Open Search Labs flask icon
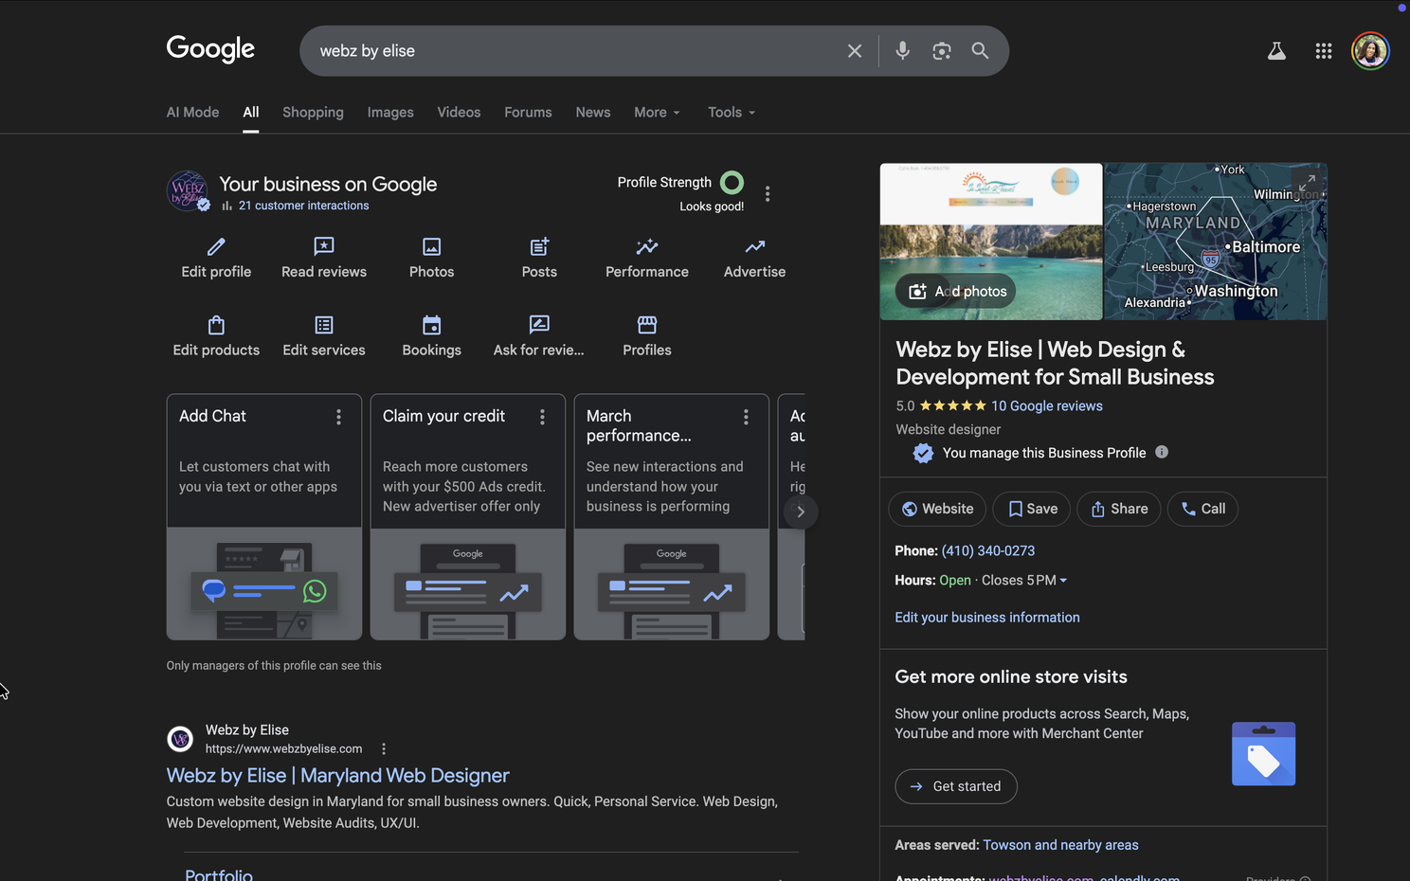Viewport: 1410px width, 881px height. coord(1276,51)
